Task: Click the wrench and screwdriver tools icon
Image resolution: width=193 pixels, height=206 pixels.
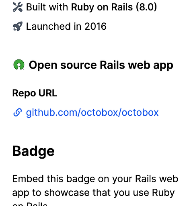Action: (x=18, y=7)
